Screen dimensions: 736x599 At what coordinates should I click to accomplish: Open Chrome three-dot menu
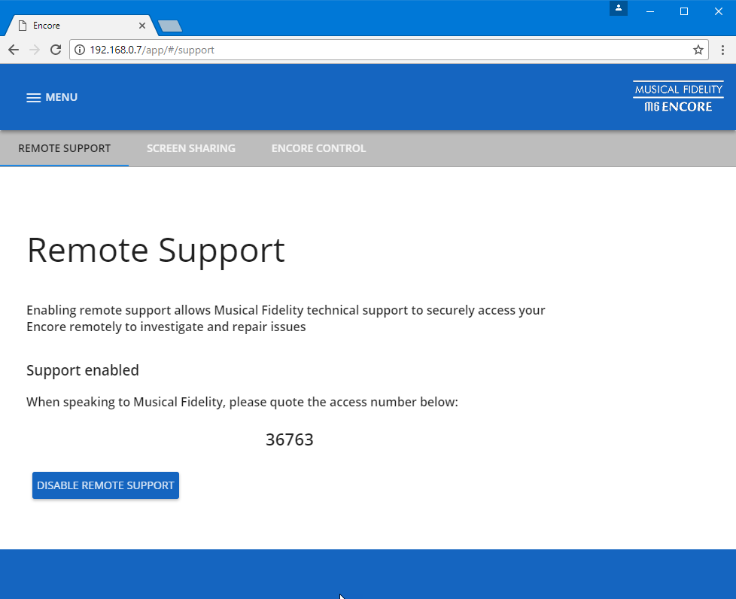point(722,50)
